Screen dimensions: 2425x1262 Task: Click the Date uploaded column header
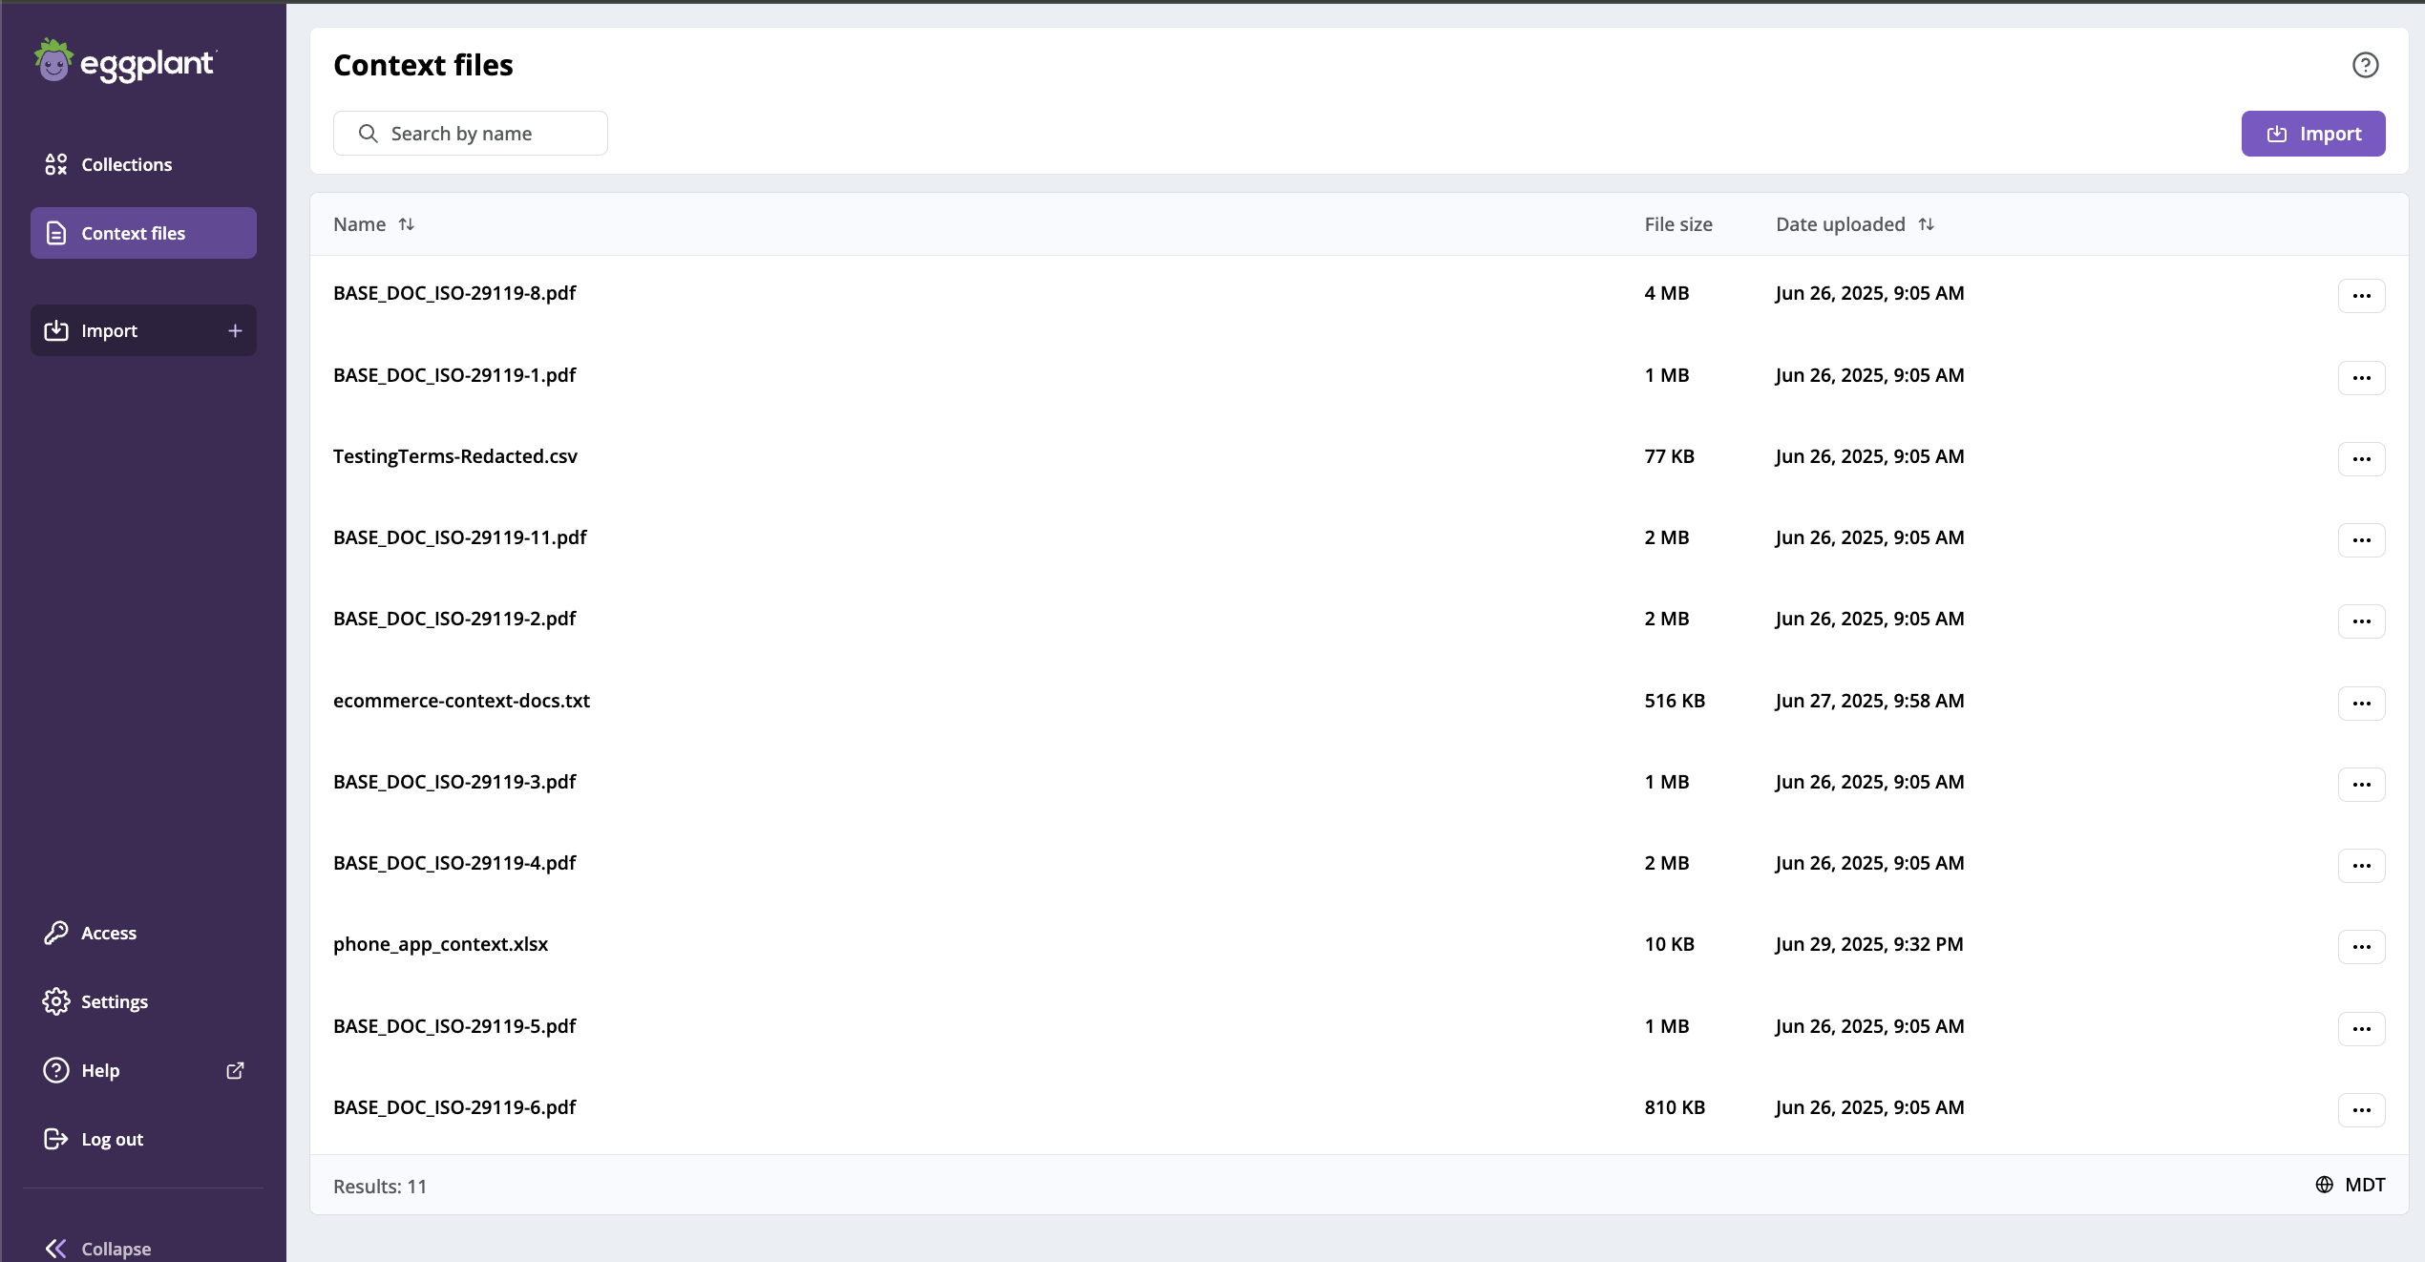(x=1840, y=224)
